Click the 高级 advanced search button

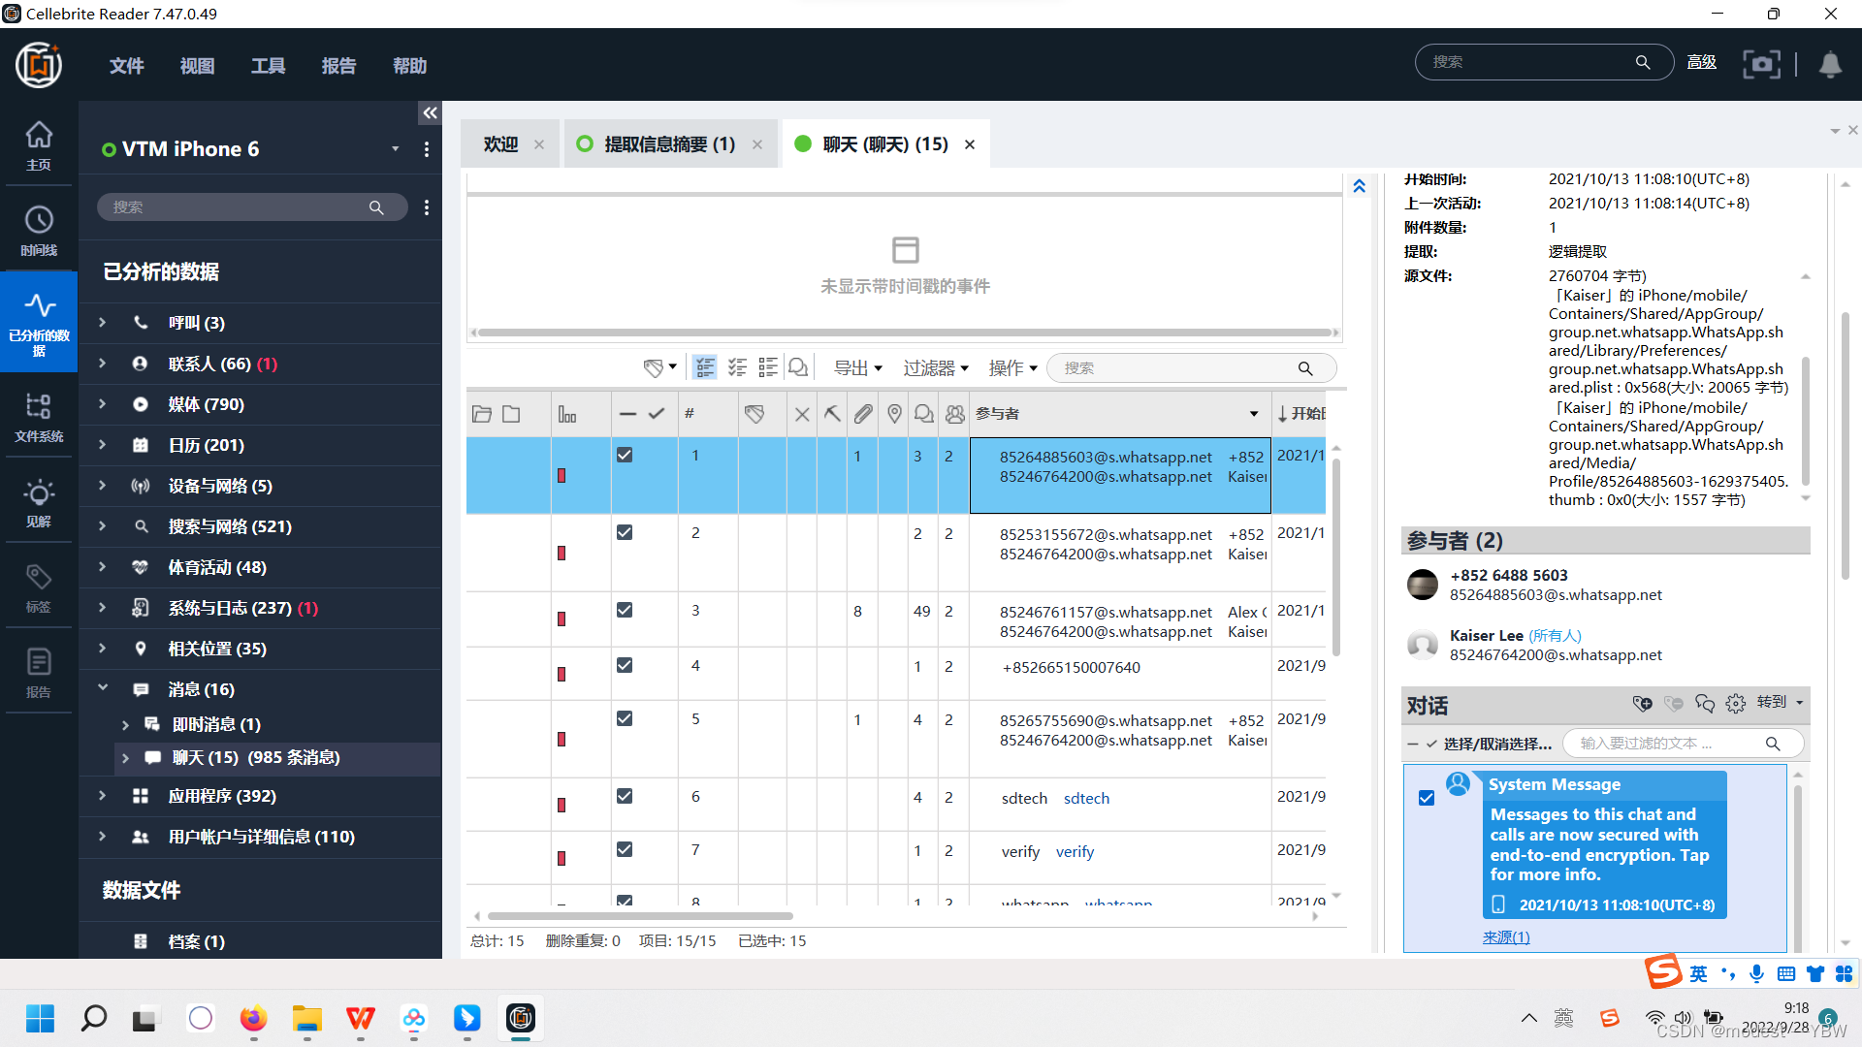point(1701,62)
